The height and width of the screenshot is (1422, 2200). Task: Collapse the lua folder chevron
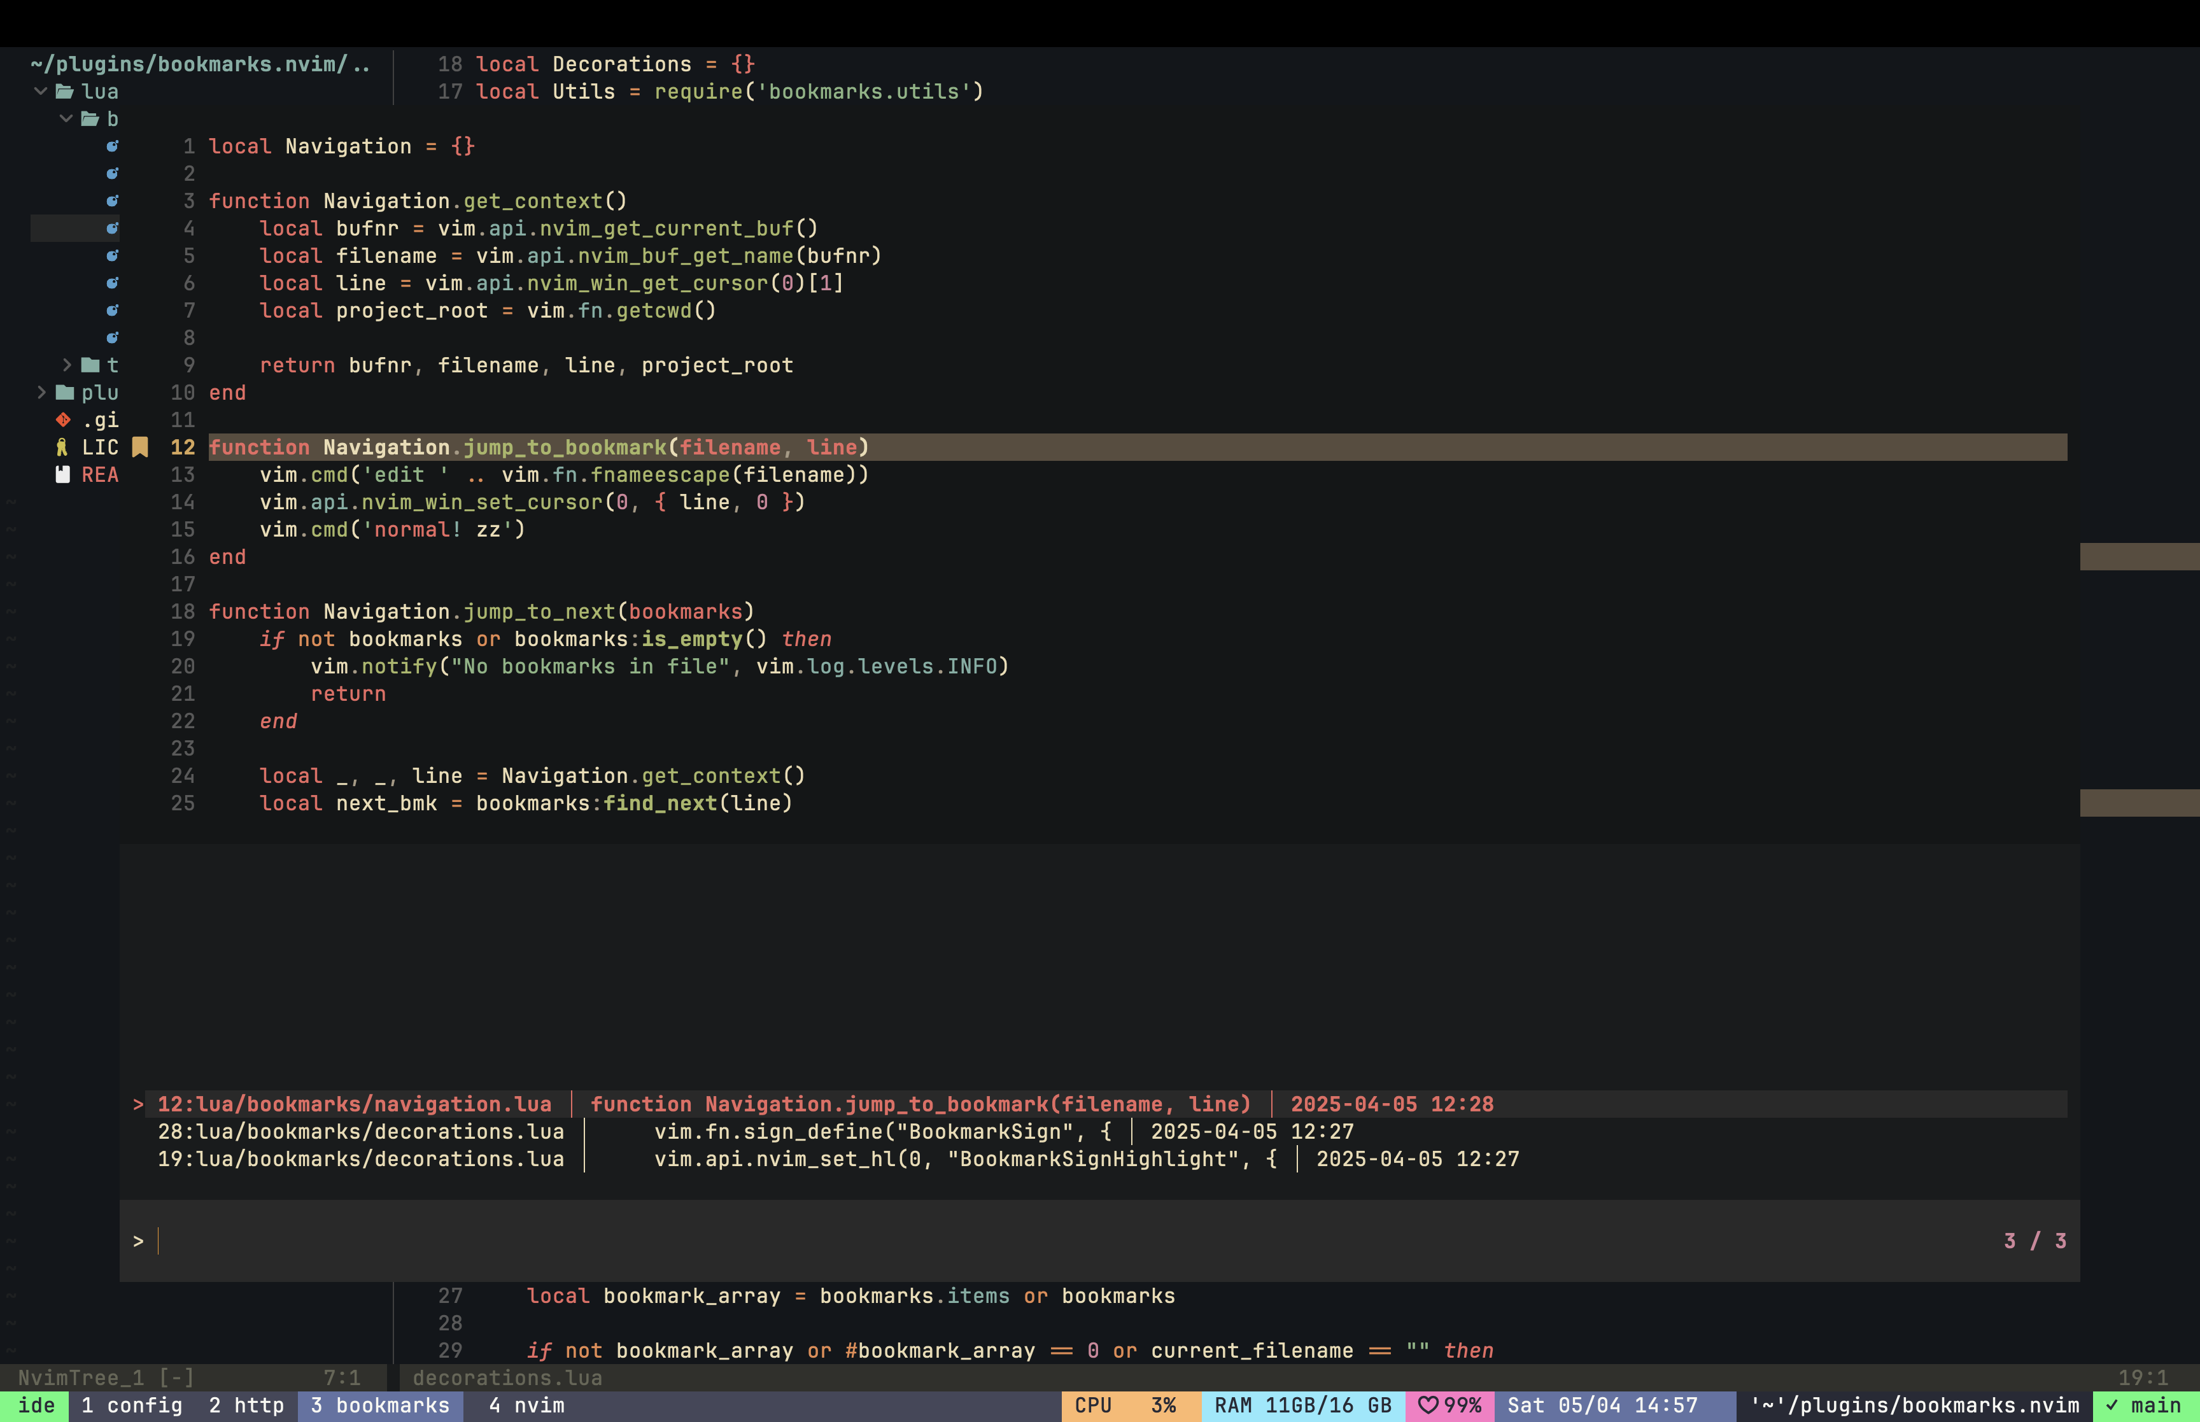pyautogui.click(x=41, y=92)
